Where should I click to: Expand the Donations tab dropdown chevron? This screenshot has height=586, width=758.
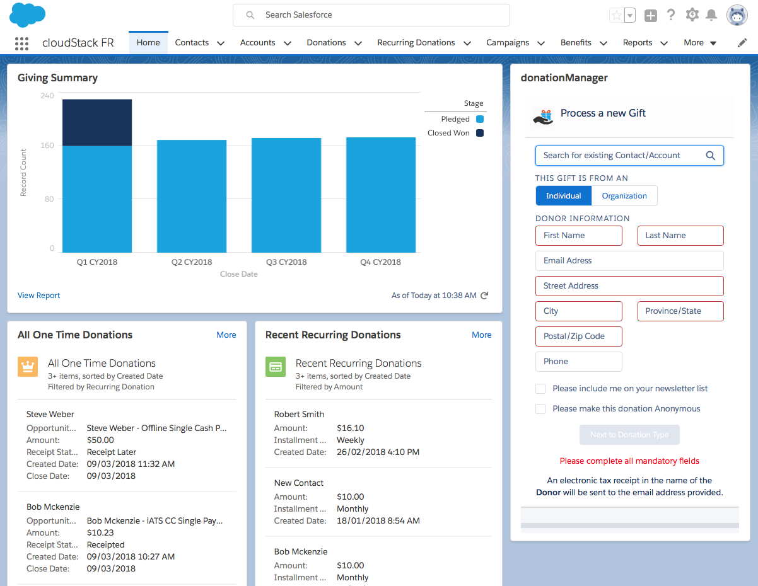358,43
